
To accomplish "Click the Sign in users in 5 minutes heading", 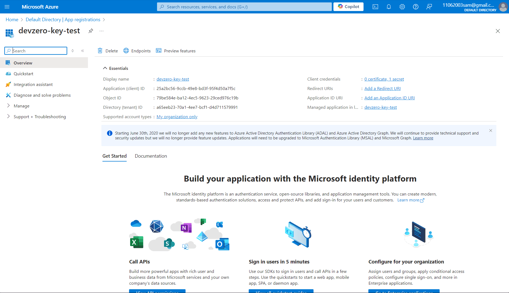I will pyautogui.click(x=279, y=262).
